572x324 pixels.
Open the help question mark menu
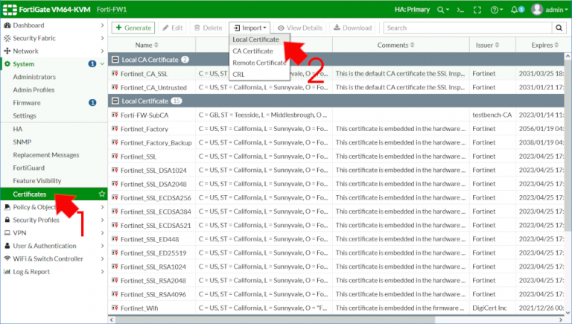(495, 10)
